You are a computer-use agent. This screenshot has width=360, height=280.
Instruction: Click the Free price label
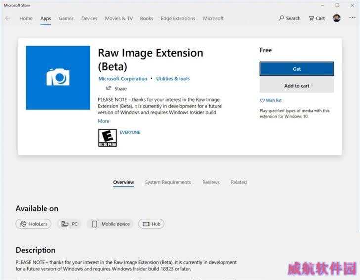[266, 50]
